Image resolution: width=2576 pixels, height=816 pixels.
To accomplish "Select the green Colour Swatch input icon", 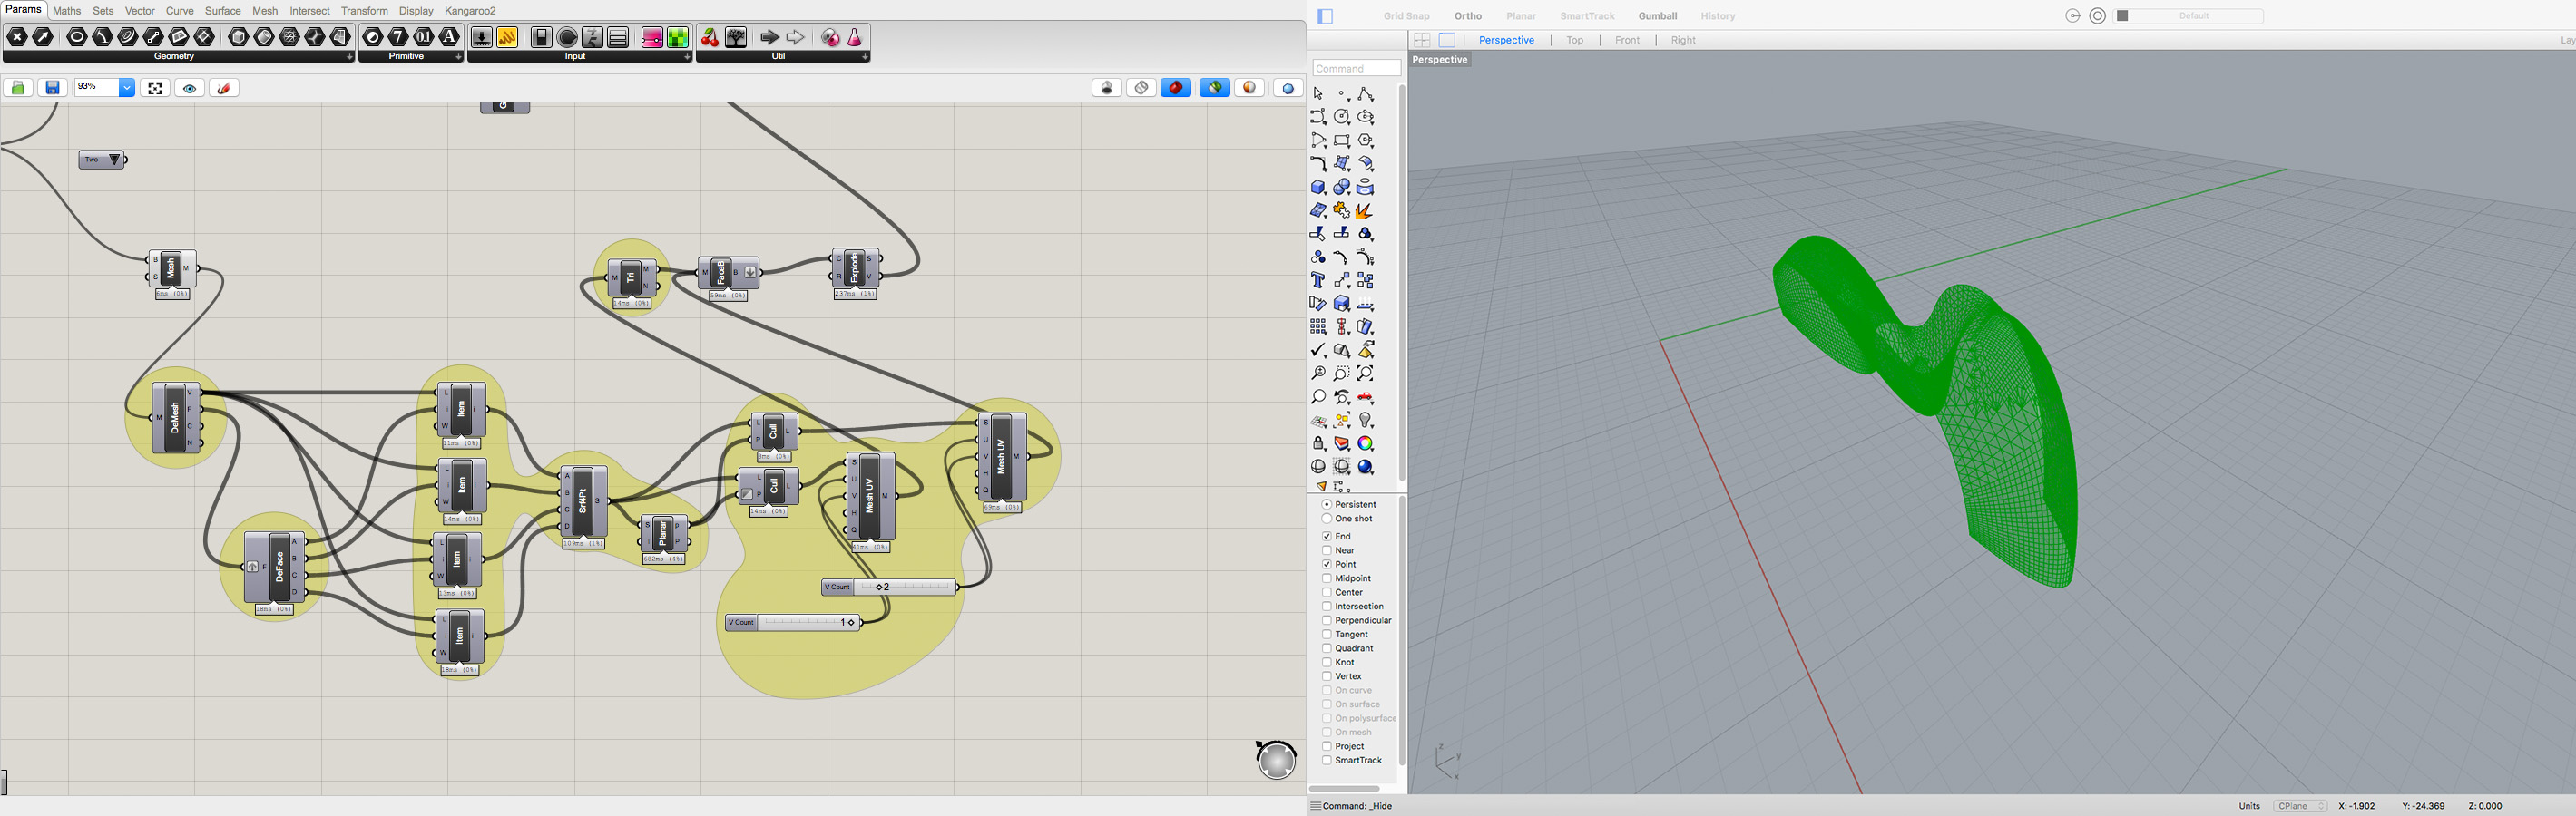I will 678,37.
